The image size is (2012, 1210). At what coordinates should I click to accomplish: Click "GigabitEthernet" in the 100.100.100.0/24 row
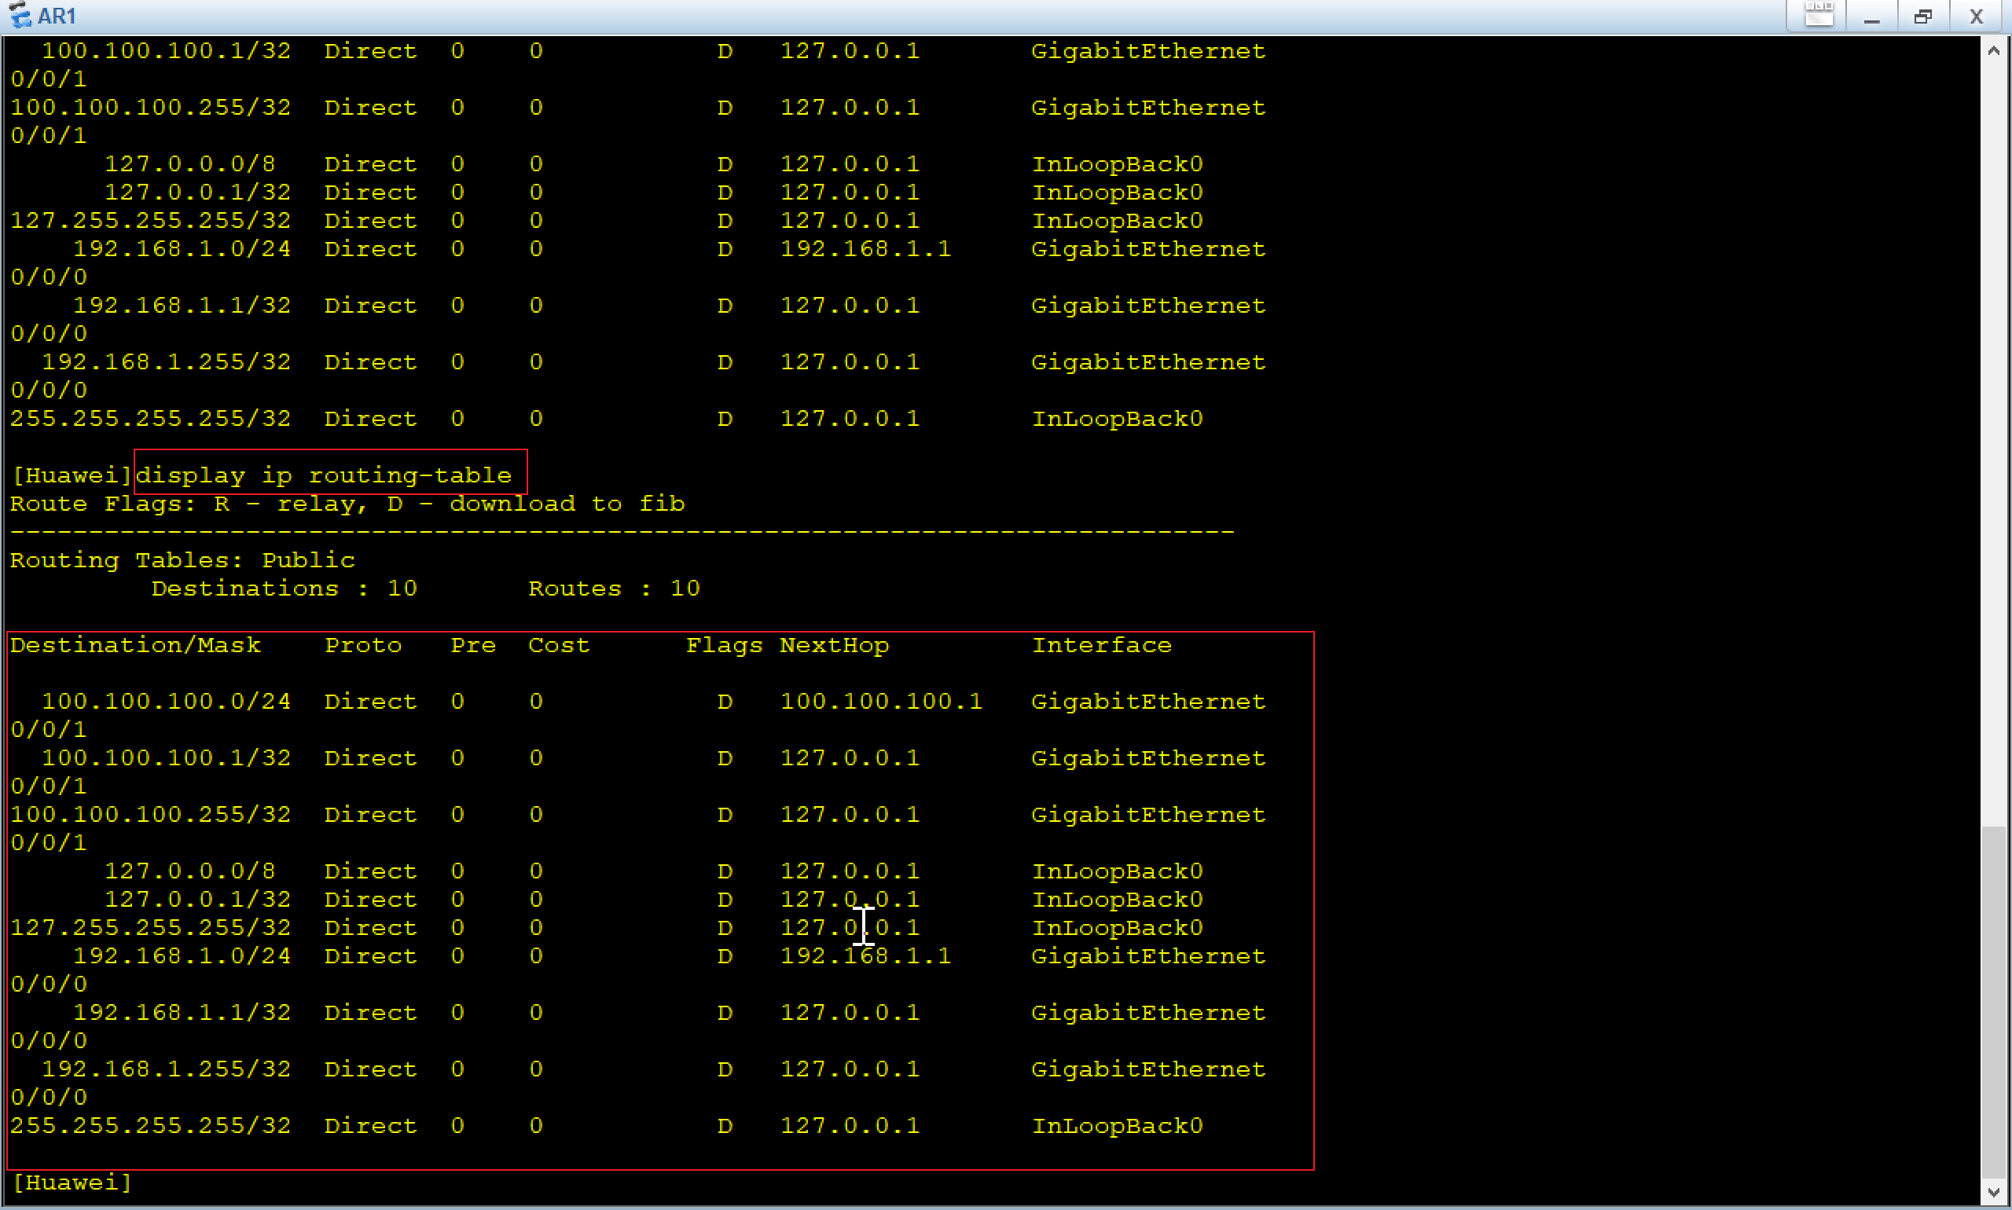click(x=1148, y=700)
